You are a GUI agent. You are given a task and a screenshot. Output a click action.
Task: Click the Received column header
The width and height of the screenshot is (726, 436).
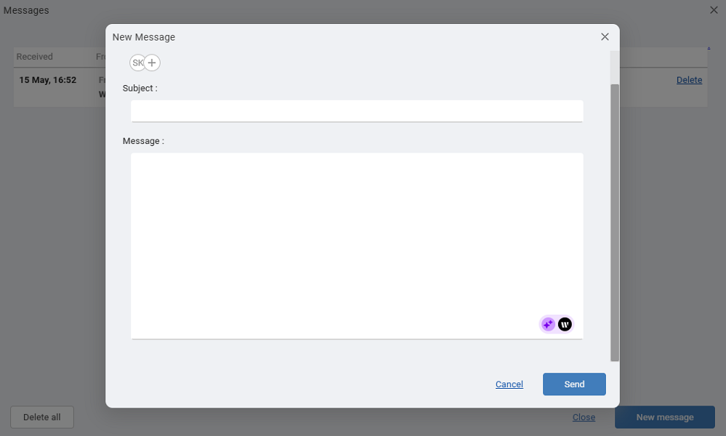click(35, 57)
